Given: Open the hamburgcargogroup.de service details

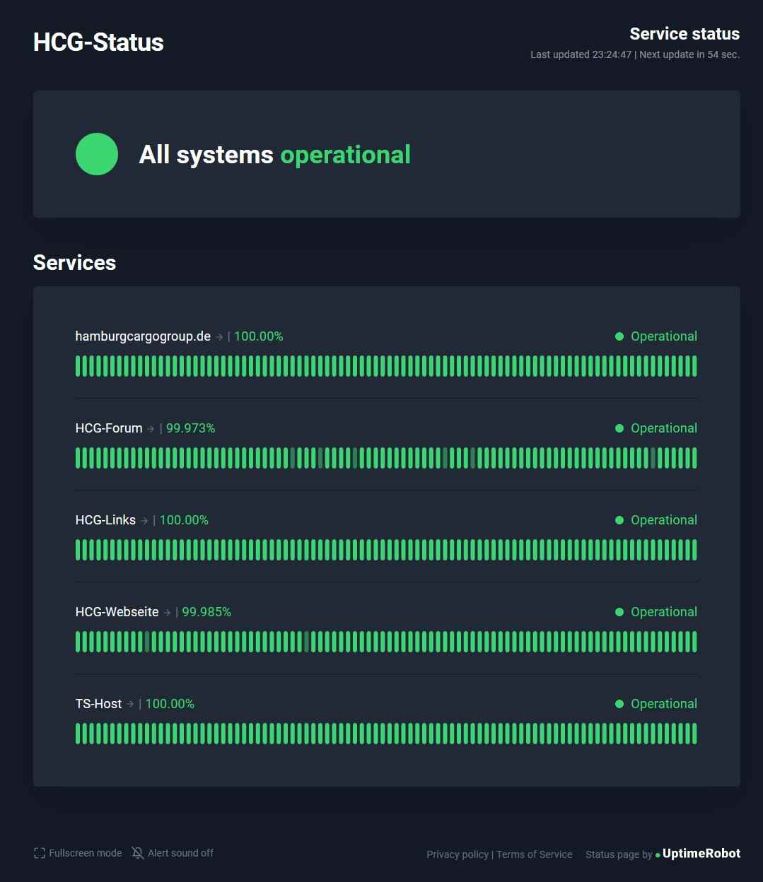Looking at the screenshot, I should [x=143, y=336].
